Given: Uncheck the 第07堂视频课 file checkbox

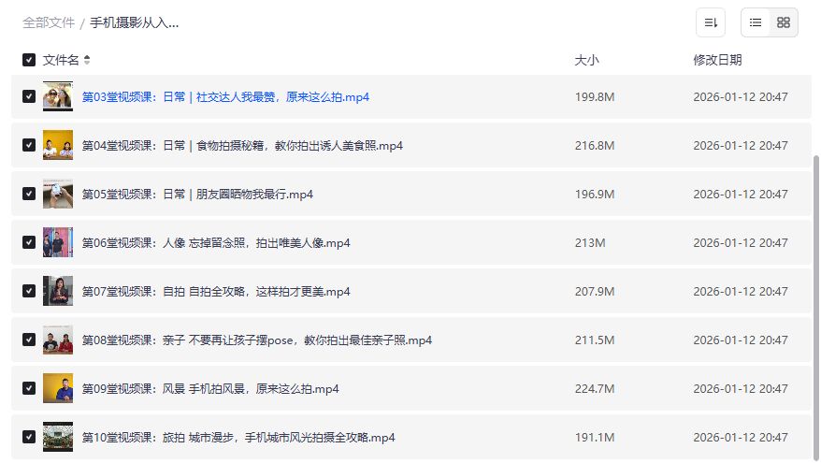Looking at the screenshot, I should click(x=29, y=291).
